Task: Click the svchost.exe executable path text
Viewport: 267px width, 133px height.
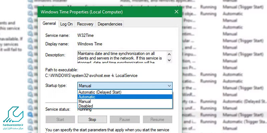Action: point(91,76)
